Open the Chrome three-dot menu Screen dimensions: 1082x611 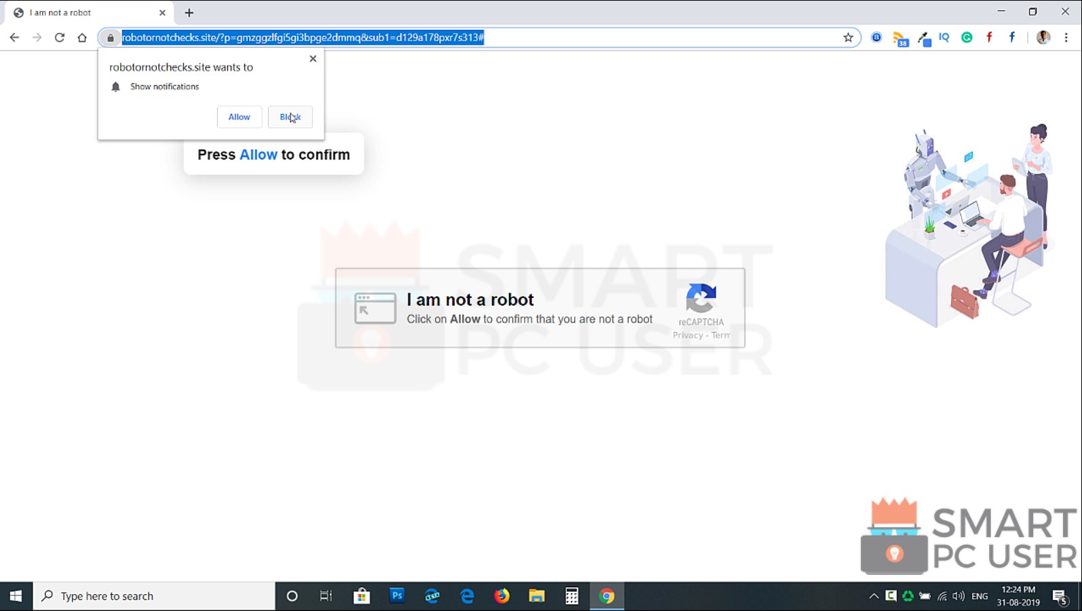click(1066, 37)
